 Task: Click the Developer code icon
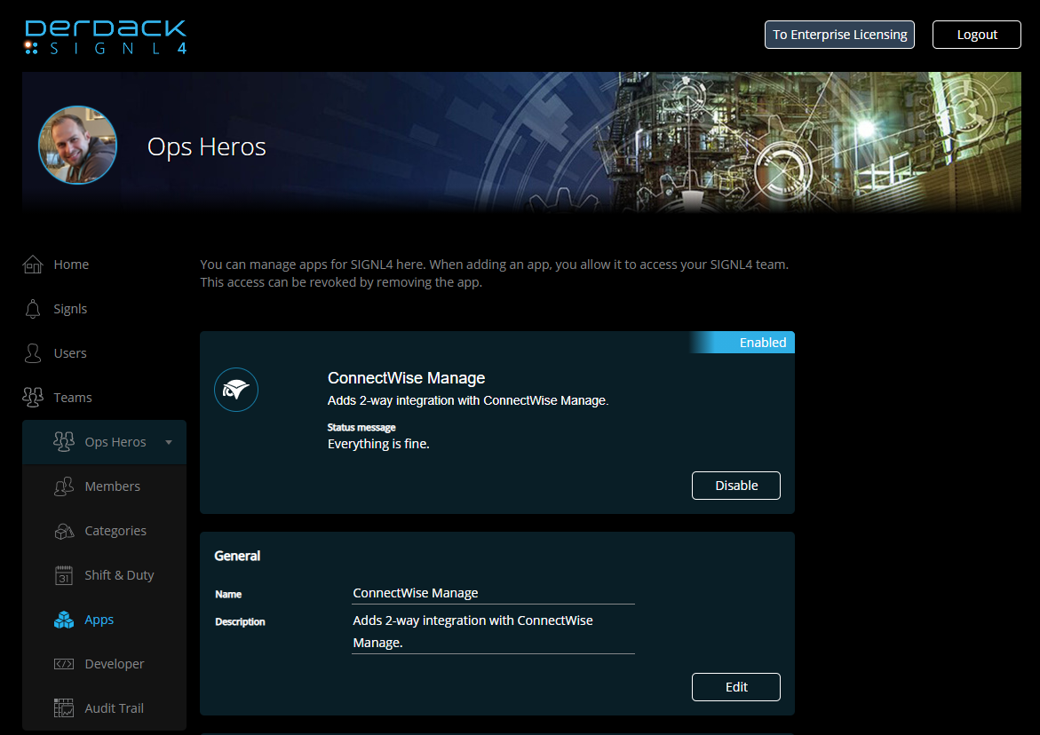64,664
